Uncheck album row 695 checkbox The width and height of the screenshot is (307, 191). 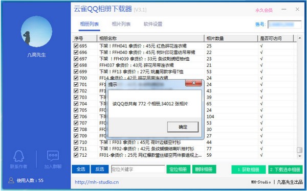[76, 46]
